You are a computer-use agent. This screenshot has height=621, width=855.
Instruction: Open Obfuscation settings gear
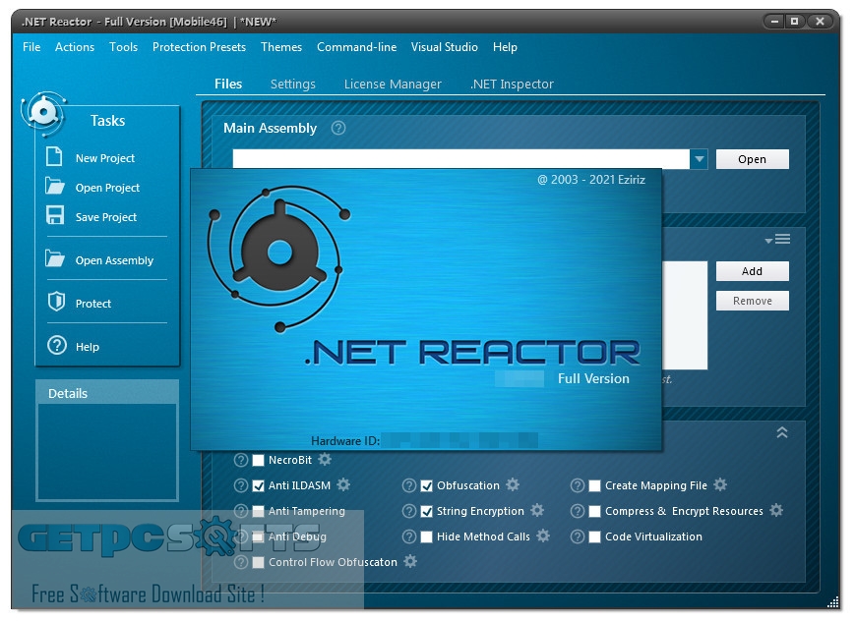click(x=513, y=484)
